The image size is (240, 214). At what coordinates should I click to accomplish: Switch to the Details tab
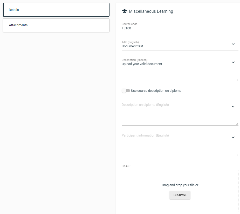tap(56, 10)
